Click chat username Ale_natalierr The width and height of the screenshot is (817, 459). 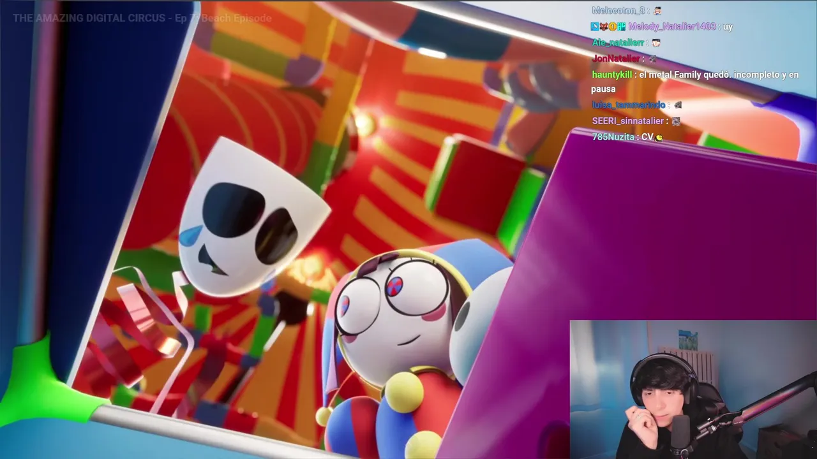pyautogui.click(x=618, y=43)
